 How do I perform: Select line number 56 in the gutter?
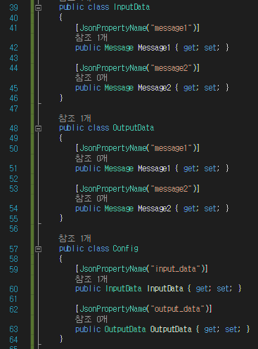click(x=13, y=229)
